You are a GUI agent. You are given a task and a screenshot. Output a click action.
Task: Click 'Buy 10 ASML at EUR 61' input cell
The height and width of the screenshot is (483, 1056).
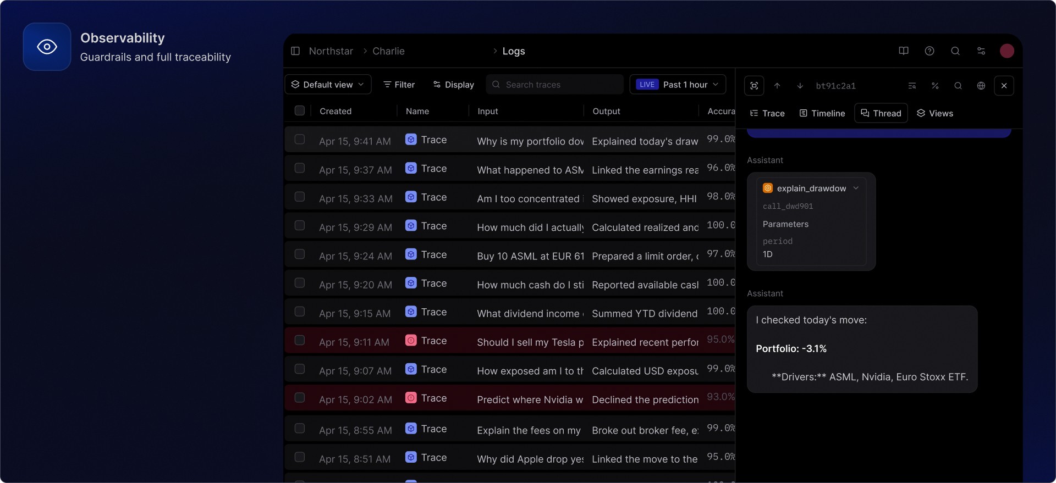click(530, 256)
